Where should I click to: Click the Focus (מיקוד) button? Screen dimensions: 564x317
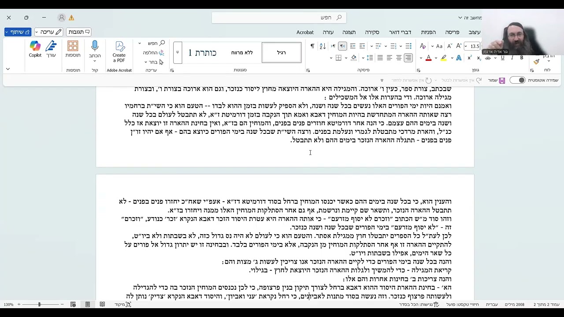123,304
